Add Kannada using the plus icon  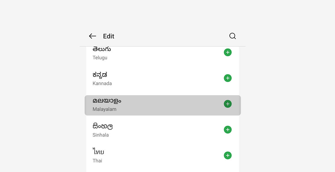pyautogui.click(x=228, y=78)
